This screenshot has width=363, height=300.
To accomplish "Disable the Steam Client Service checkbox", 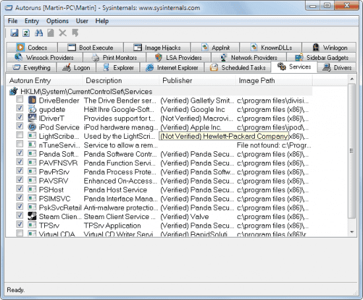I will (20, 216).
